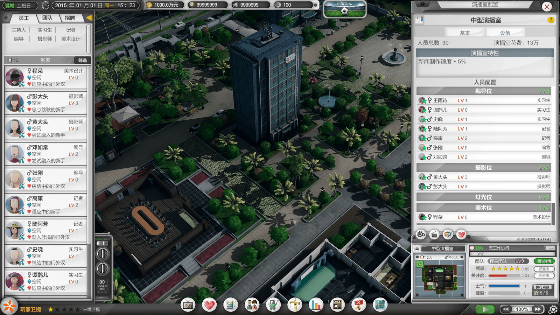560x315 pixels.
Task: Click the yellow help question mark icon
Action: pyautogui.click(x=551, y=20)
